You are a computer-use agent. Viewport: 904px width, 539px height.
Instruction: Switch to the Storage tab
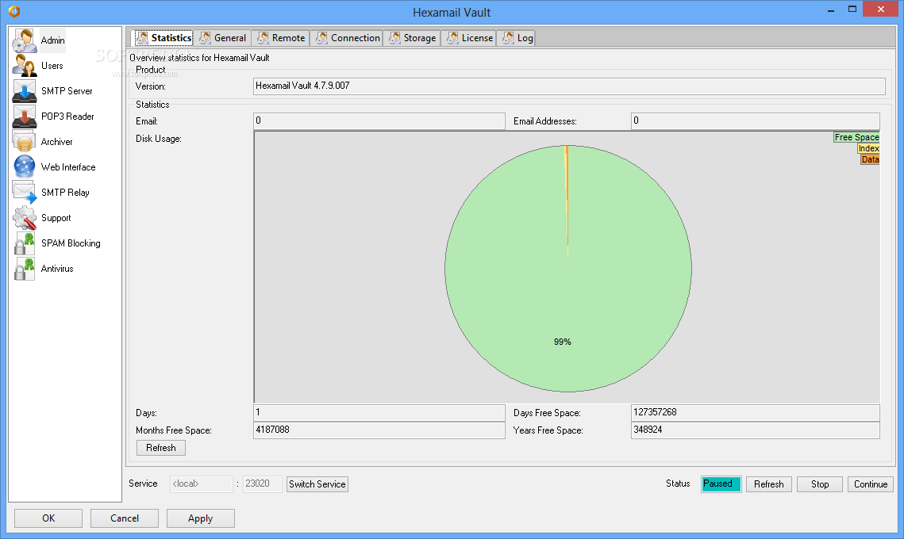pos(413,38)
